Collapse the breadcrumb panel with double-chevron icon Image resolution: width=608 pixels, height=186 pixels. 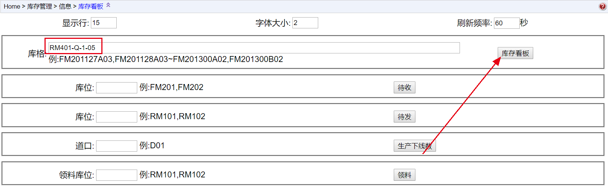[108, 5]
